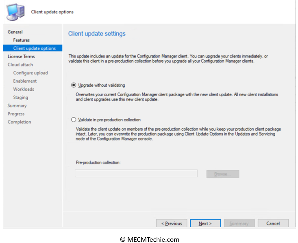The width and height of the screenshot is (298, 243).
Task: Click the paragraph starting 'Validate the client update'
Action: pos(178,134)
